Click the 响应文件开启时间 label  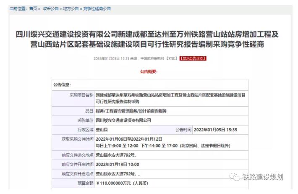coord(78,165)
